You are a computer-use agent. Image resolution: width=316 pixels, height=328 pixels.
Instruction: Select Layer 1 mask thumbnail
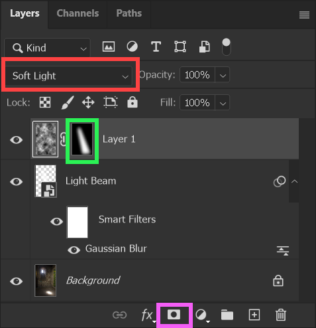tap(82, 139)
